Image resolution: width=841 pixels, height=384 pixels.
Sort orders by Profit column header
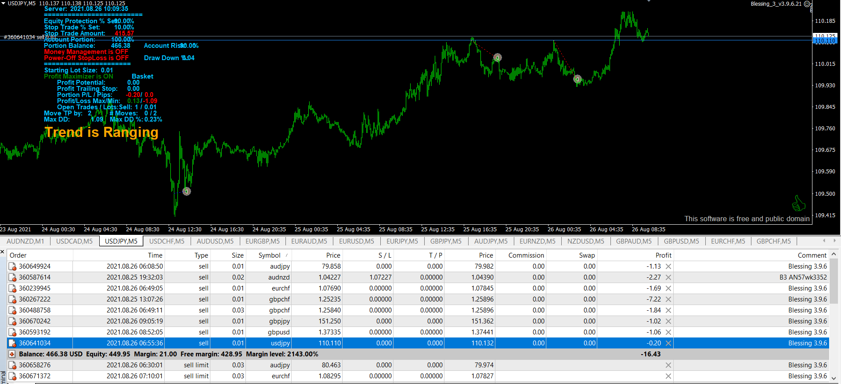663,255
